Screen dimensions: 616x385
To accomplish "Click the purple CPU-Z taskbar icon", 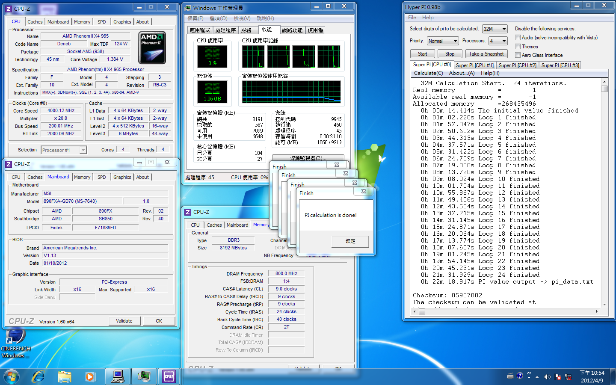I will coord(169,376).
